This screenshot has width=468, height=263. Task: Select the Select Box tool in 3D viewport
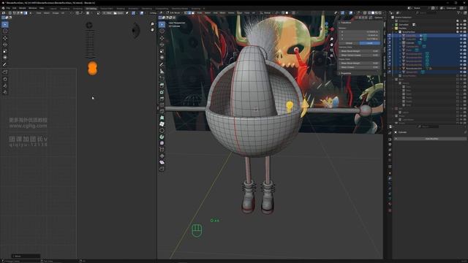(162, 24)
